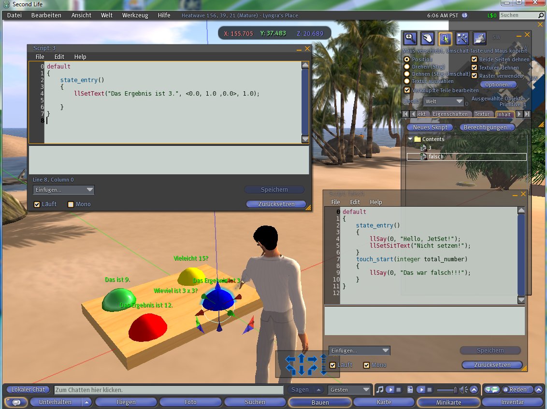Adjust the master volume slider
Screen dimensions: 547x409
click(x=447, y=390)
